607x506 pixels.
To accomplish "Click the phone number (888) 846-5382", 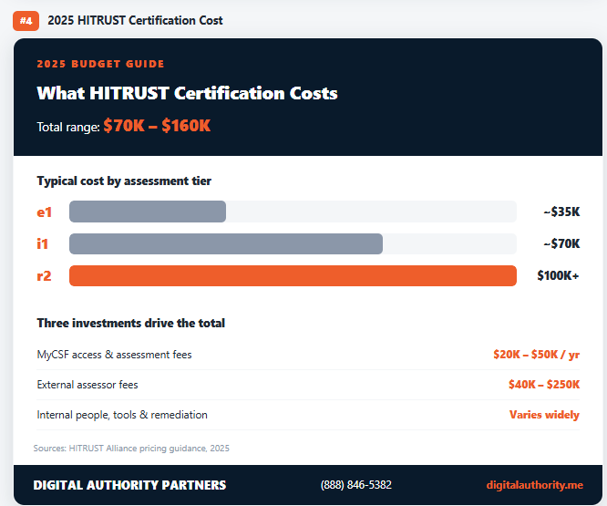I will pyautogui.click(x=356, y=485).
